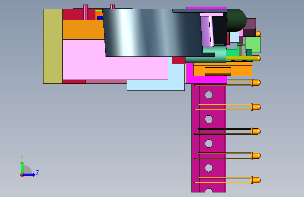Screen dimensions: 304x197
Task: Select the shorter pink pin above the cylinder
Action: 112,7
